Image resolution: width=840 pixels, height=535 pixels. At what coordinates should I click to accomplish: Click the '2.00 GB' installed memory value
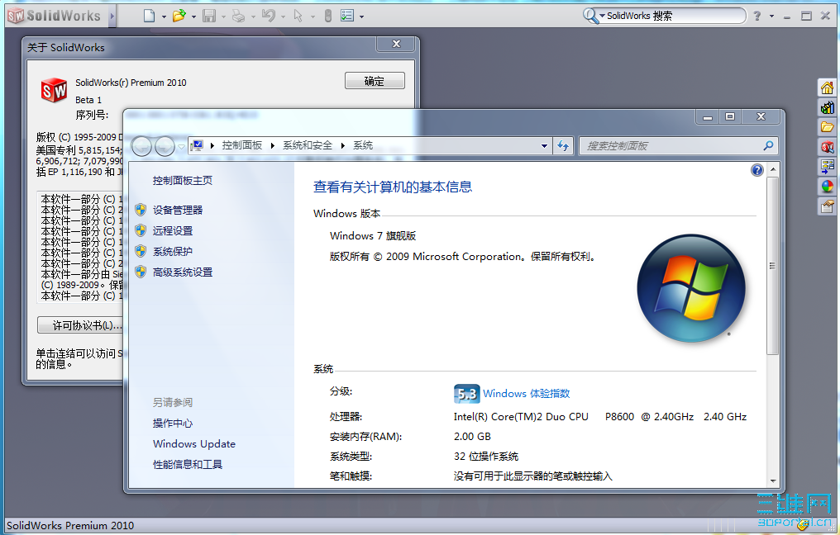point(472,437)
